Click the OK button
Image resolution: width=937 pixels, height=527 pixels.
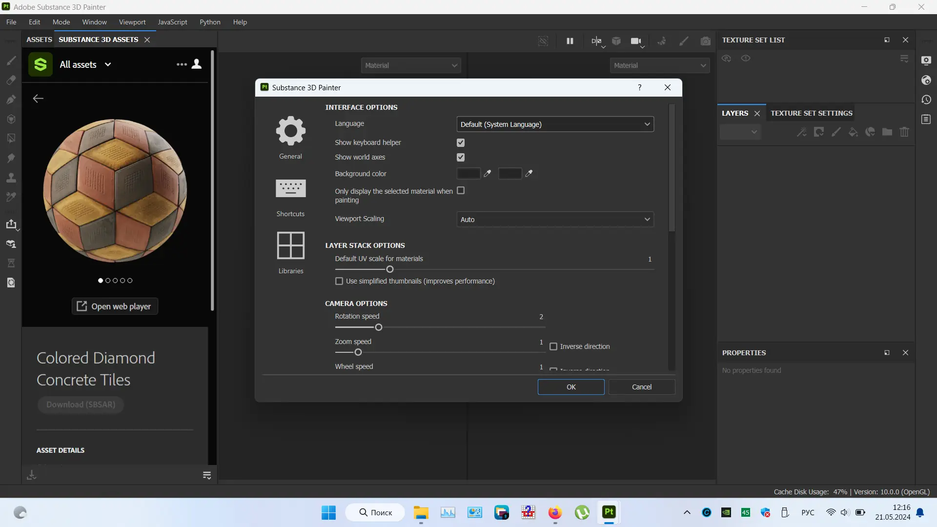coord(570,387)
